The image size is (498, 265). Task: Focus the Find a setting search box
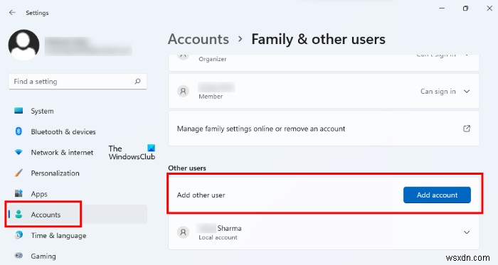(78, 82)
